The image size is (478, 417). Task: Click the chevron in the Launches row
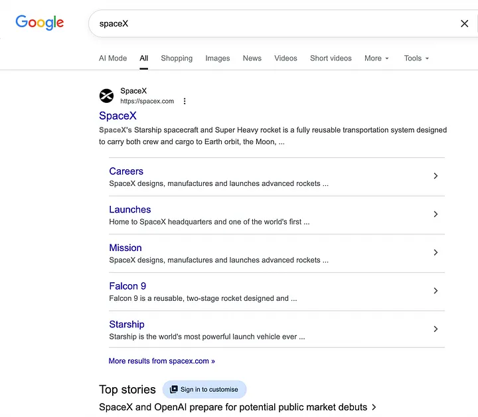tap(436, 214)
